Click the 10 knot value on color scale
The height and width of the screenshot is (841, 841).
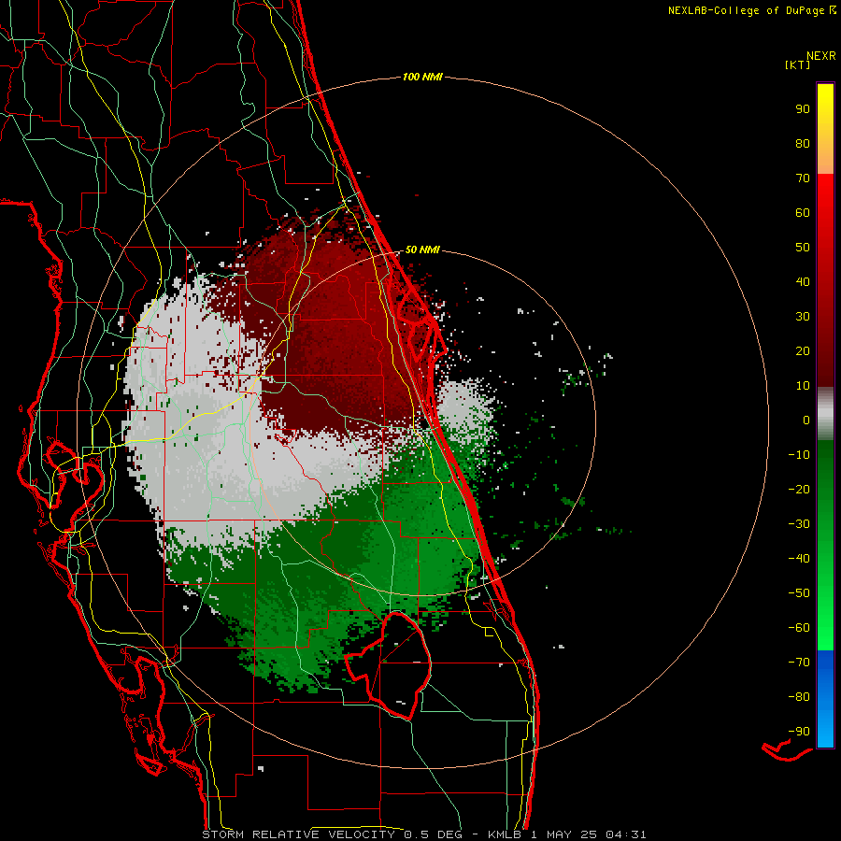point(803,386)
